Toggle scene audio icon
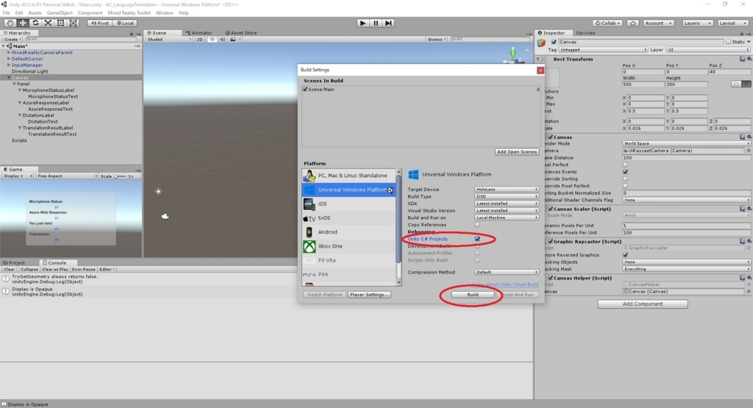The height and width of the screenshot is (408, 753). 222,40
